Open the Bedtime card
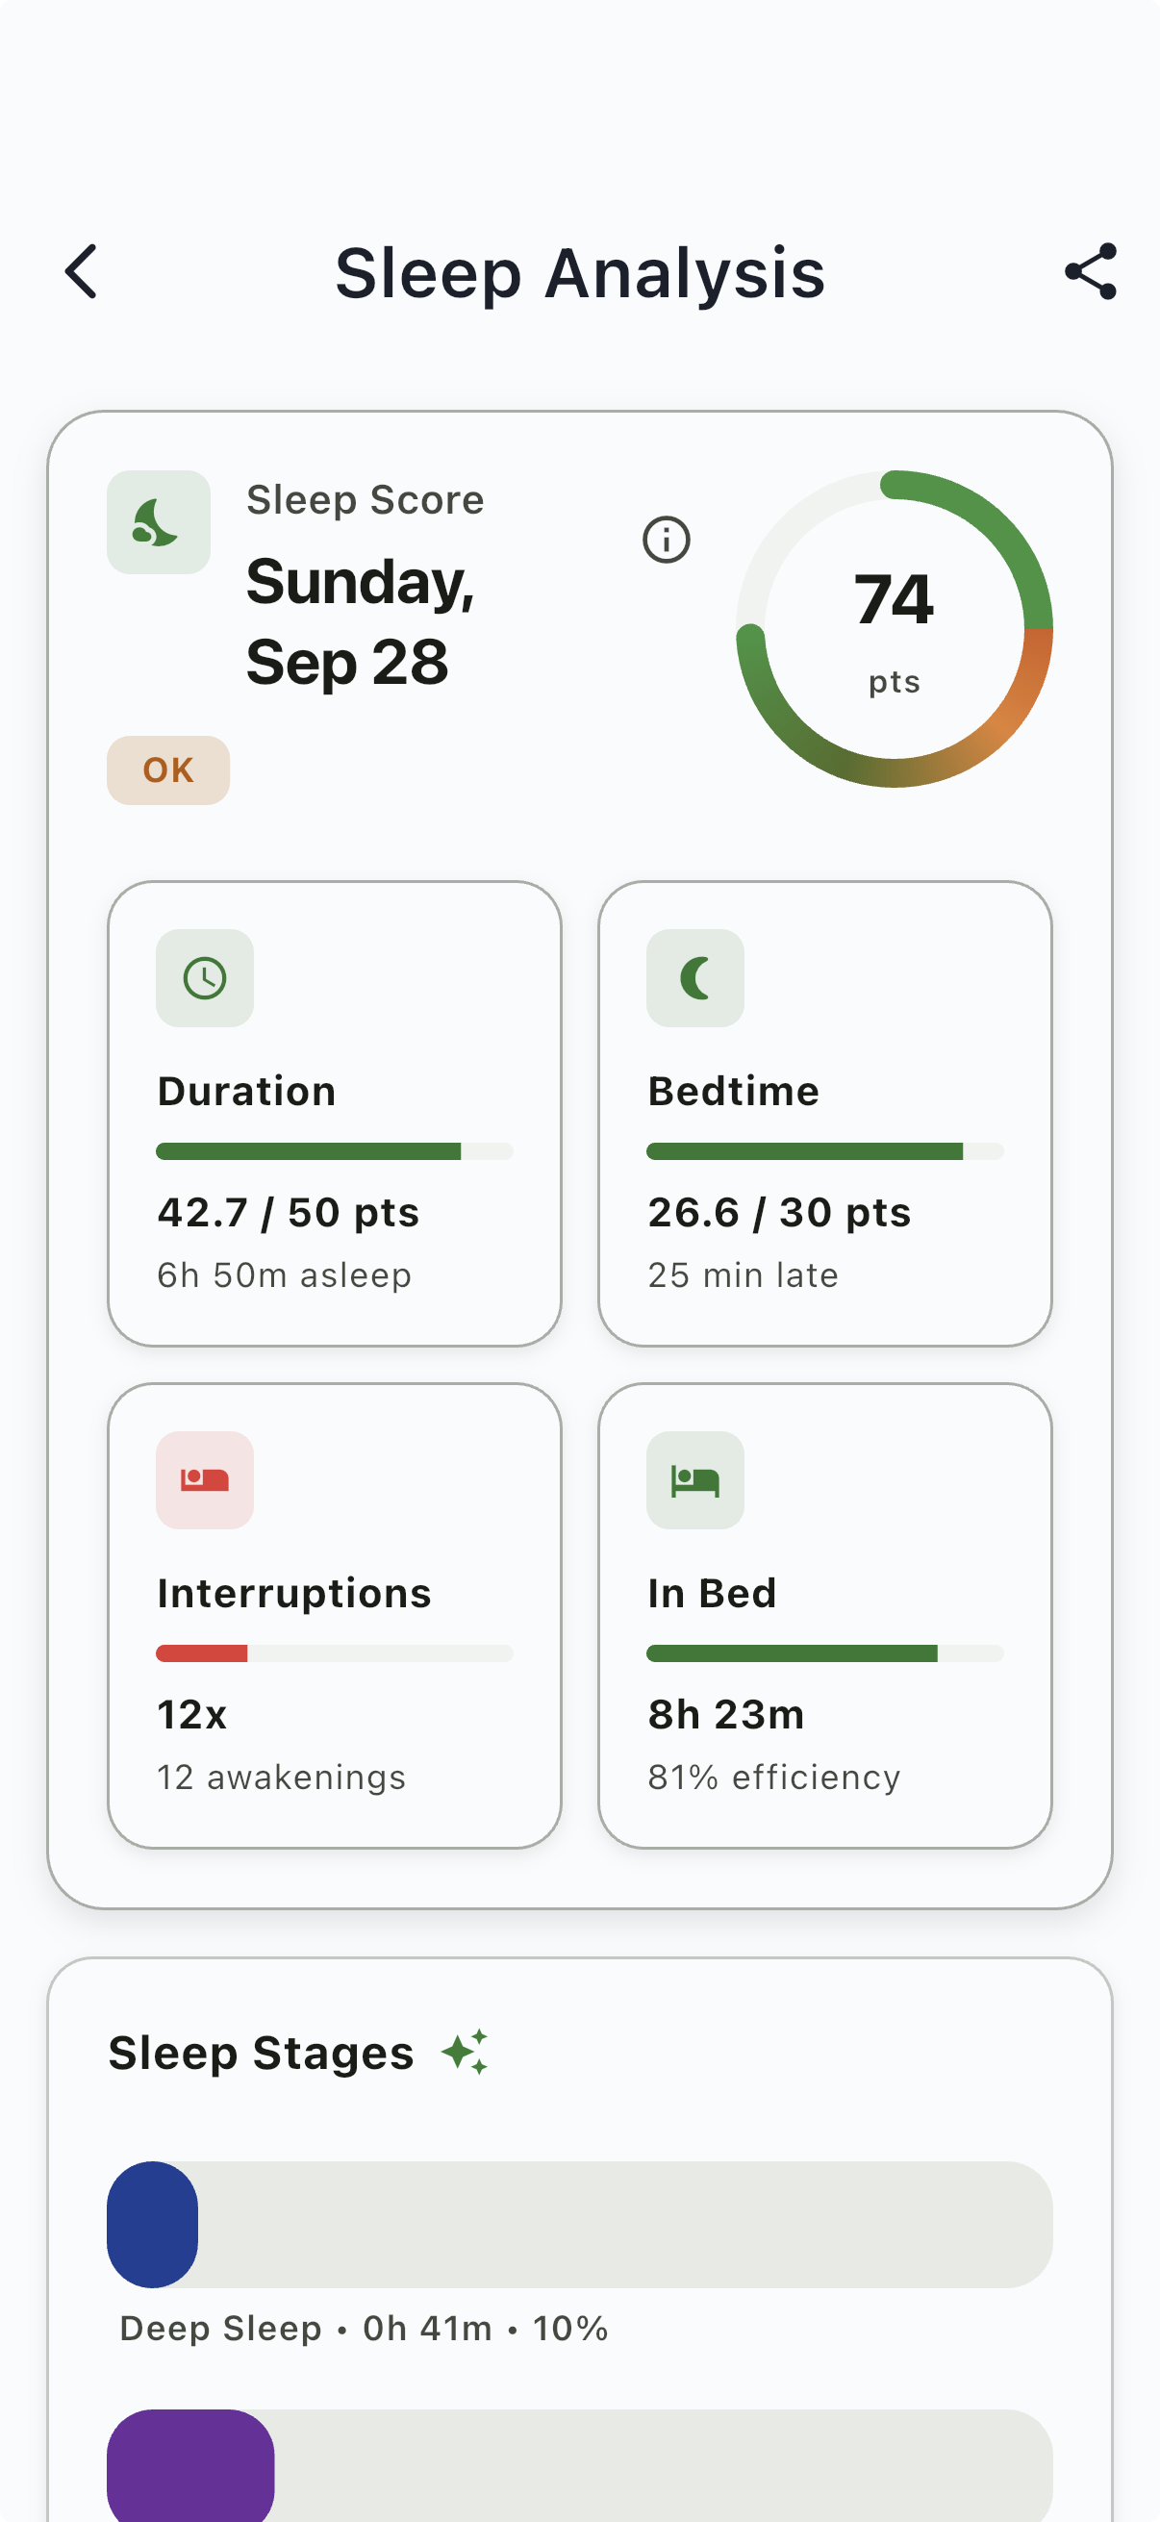1160x2522 pixels. pos(825,1113)
